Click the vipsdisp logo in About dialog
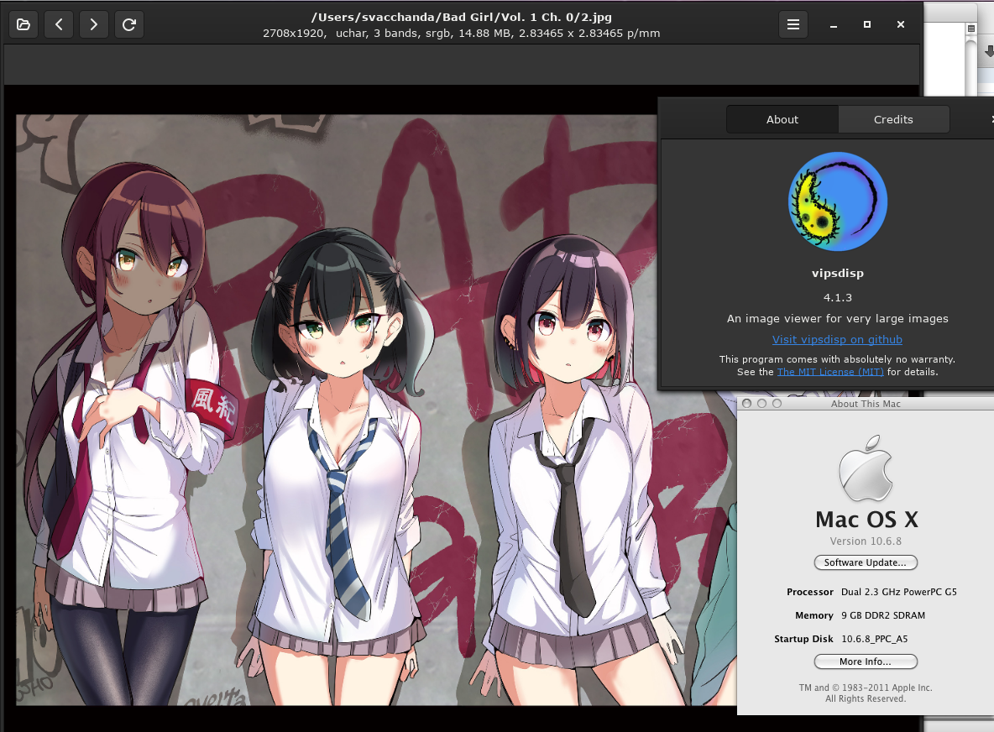Image resolution: width=994 pixels, height=732 pixels. [837, 201]
